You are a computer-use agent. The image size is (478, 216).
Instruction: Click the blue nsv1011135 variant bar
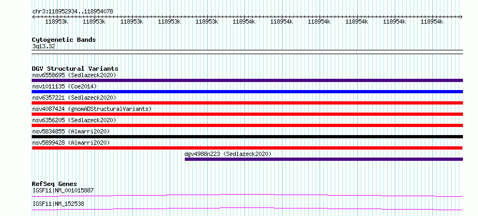tap(248, 92)
